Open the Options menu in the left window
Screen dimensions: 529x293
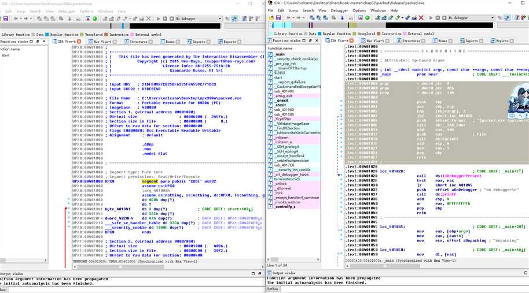pos(87,11)
